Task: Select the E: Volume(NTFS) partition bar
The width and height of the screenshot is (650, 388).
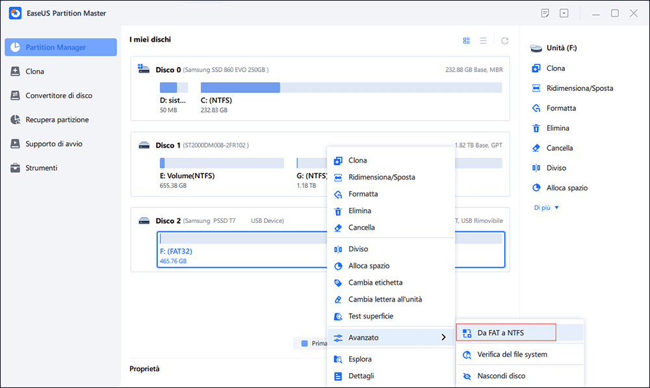Action: point(222,163)
